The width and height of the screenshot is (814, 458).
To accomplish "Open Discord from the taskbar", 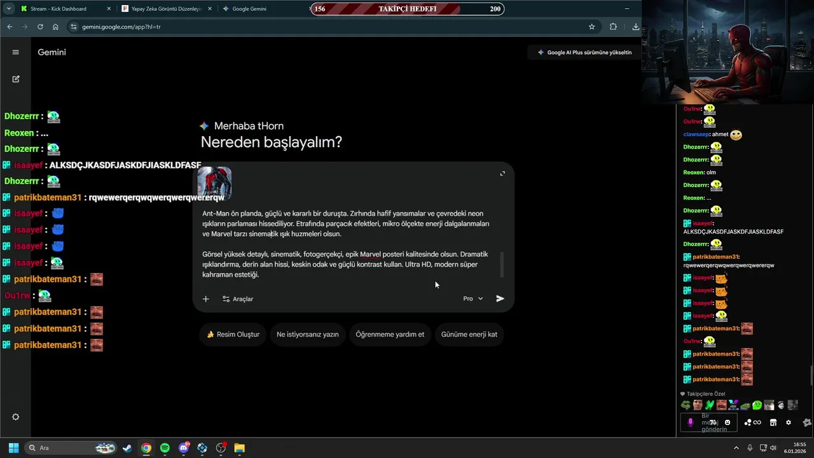I will tap(184, 448).
